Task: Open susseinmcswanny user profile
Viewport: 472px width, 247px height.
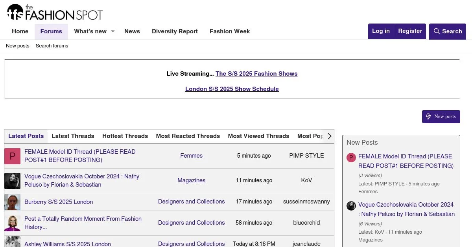Action: (x=306, y=202)
